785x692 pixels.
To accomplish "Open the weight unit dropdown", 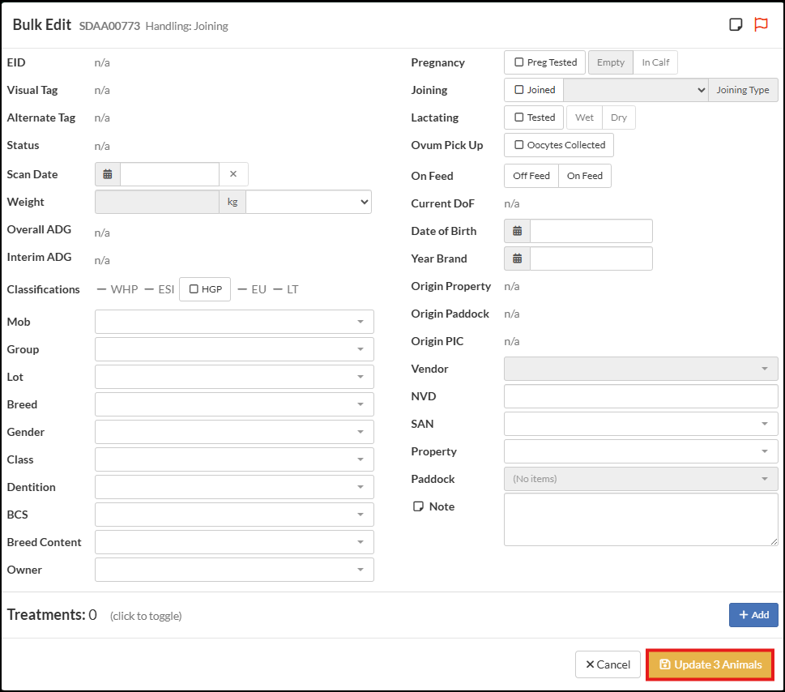I will 308,202.
